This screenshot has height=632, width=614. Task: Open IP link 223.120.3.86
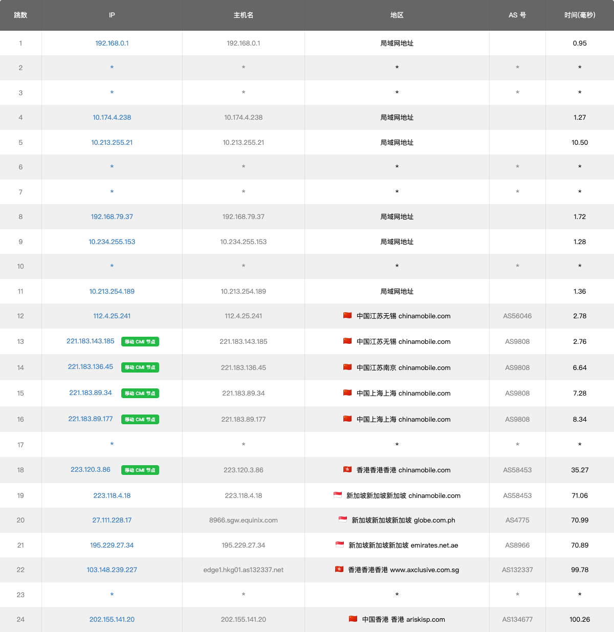91,469
